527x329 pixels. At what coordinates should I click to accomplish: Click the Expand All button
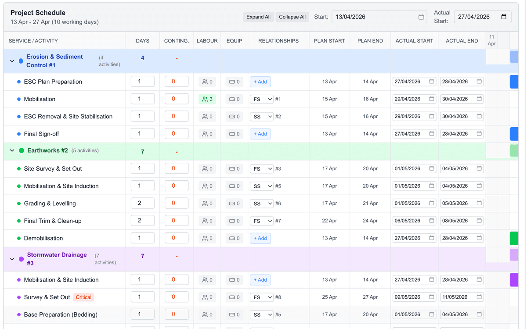point(258,17)
